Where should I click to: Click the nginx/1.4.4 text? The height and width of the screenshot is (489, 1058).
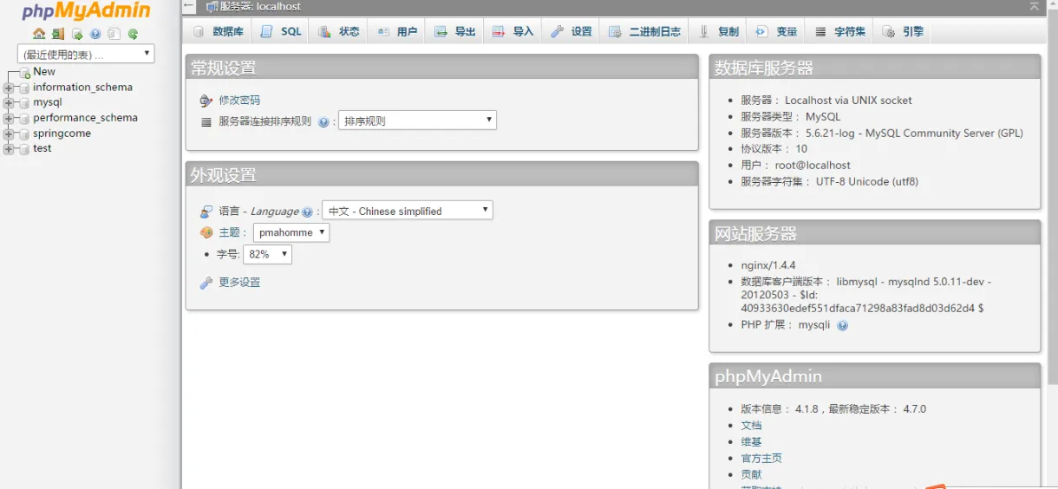[768, 265]
